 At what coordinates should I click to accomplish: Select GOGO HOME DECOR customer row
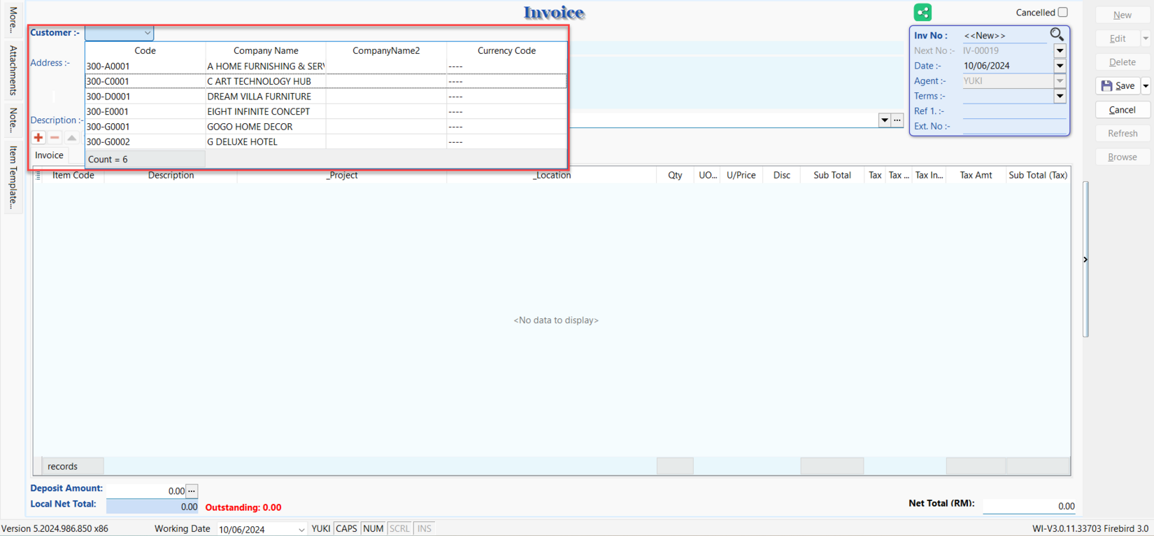pyautogui.click(x=326, y=127)
